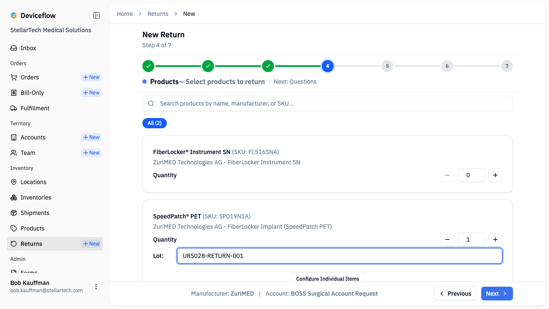Click the Fulfillment truck icon
549x309 pixels.
[x=14, y=108]
